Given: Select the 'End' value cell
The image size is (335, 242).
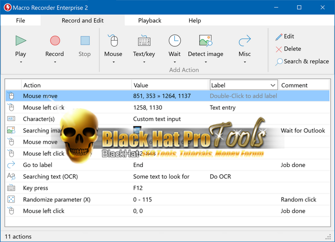Looking at the screenshot, I should [x=138, y=165].
